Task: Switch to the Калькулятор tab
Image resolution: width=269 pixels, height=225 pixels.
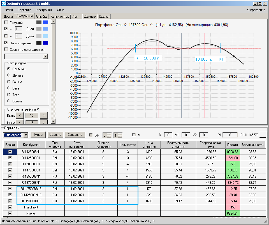Action: click(x=60, y=17)
